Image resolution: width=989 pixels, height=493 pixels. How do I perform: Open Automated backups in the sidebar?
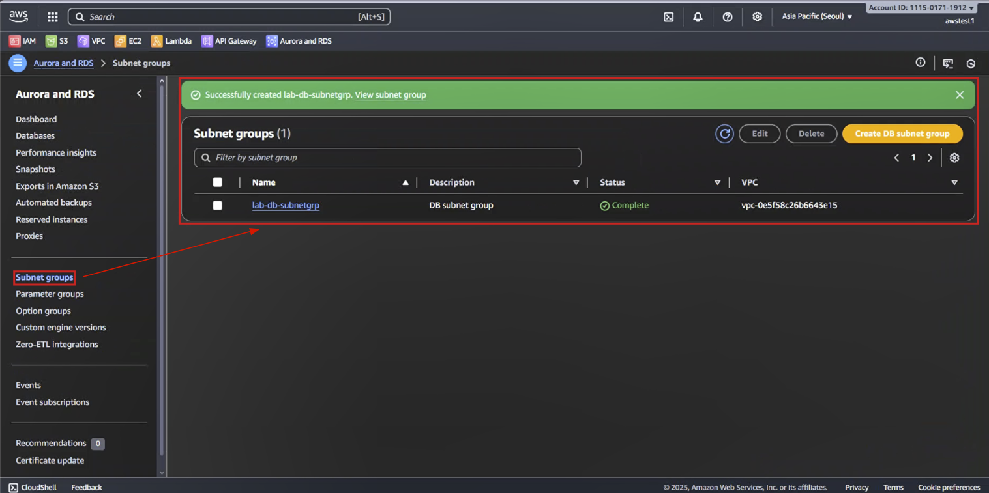(53, 203)
